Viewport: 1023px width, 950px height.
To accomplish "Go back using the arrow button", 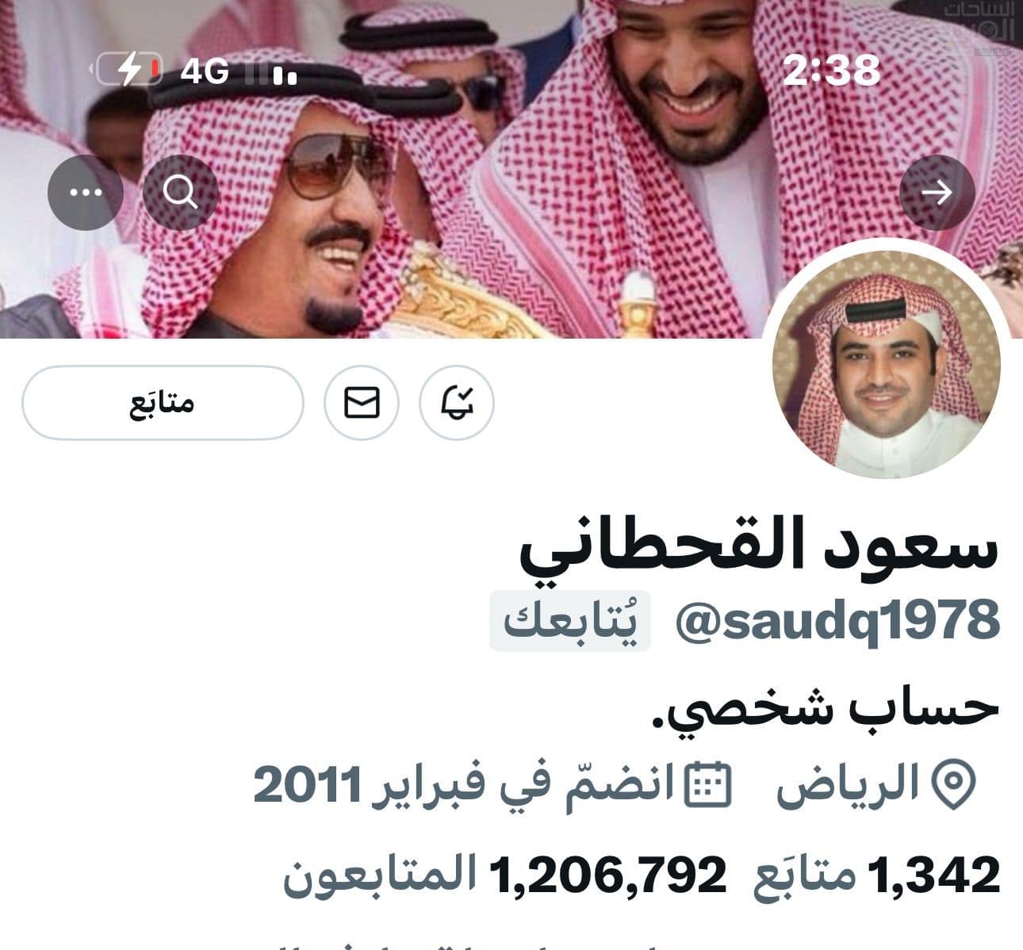I will coord(937,193).
